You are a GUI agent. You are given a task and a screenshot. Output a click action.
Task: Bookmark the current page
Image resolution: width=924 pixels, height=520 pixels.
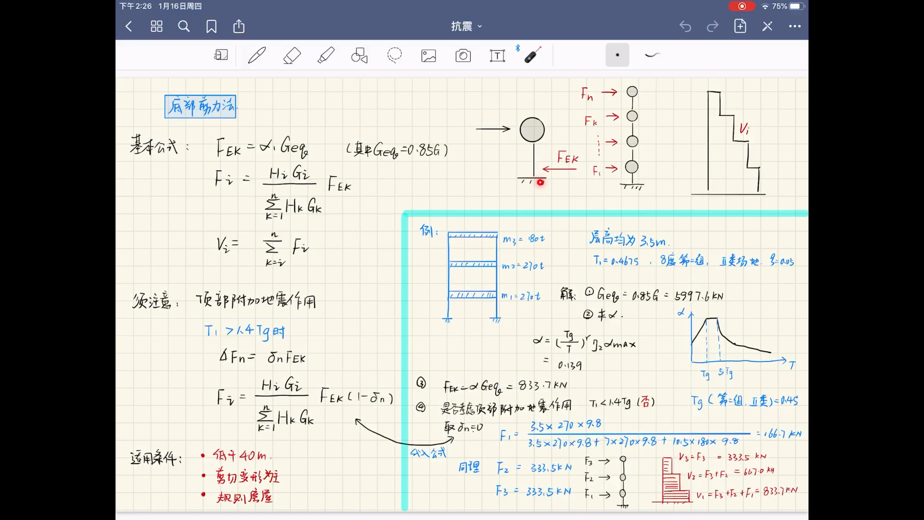click(x=211, y=26)
